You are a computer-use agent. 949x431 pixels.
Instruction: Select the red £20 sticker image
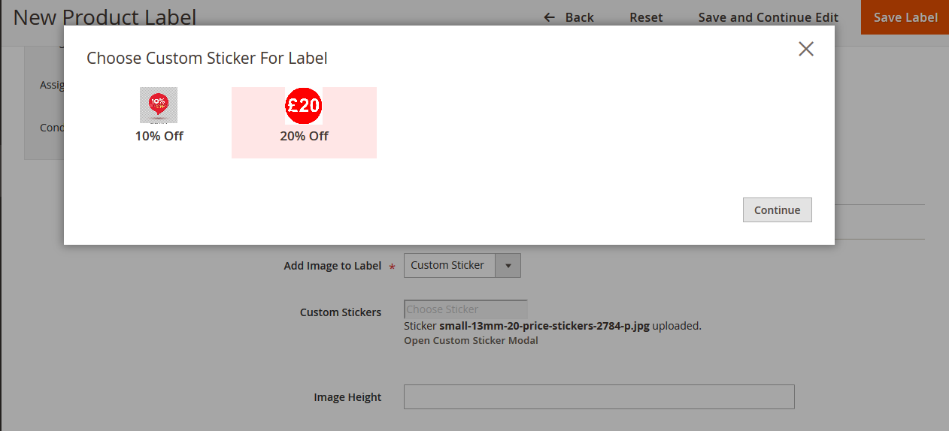click(304, 105)
